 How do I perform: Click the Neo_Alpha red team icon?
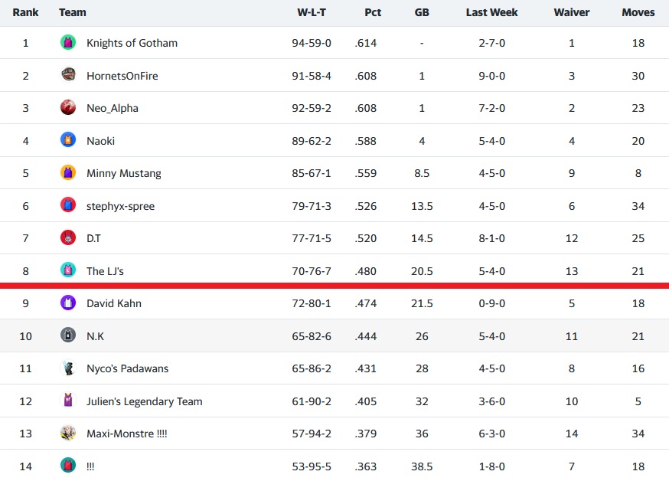point(68,108)
